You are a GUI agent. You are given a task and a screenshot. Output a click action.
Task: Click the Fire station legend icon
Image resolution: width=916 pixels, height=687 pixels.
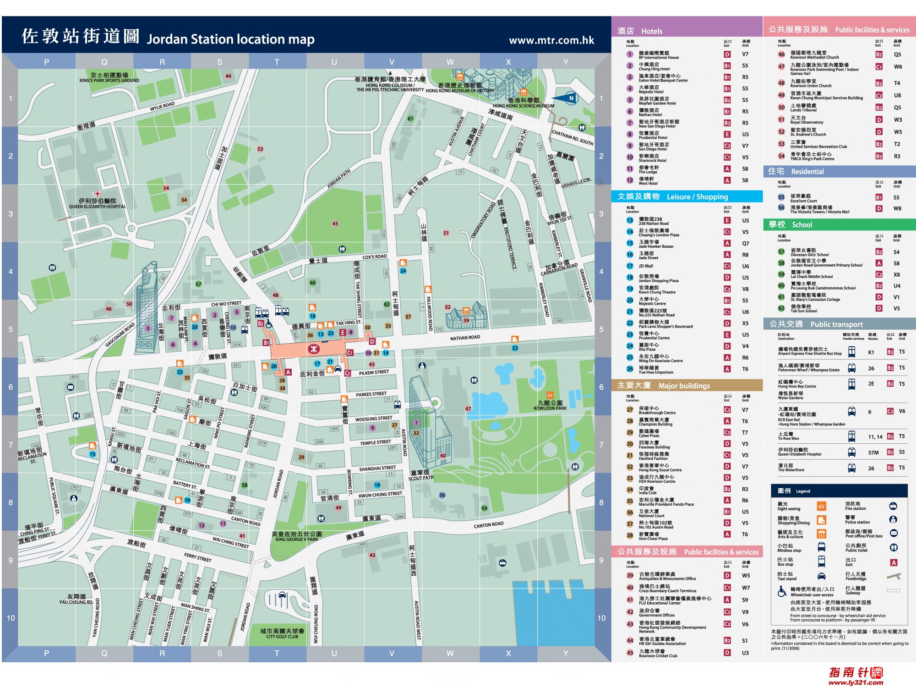tap(893, 506)
